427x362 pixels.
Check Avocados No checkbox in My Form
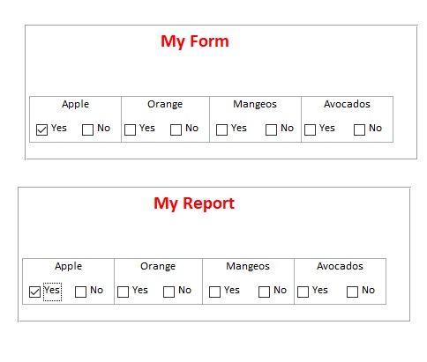click(x=359, y=129)
